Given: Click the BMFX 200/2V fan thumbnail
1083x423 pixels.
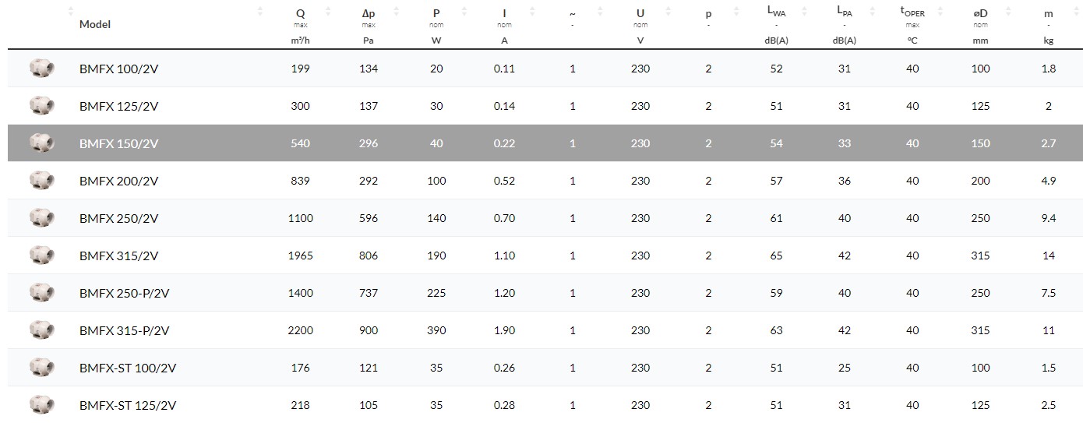Looking at the screenshot, I should (41, 181).
